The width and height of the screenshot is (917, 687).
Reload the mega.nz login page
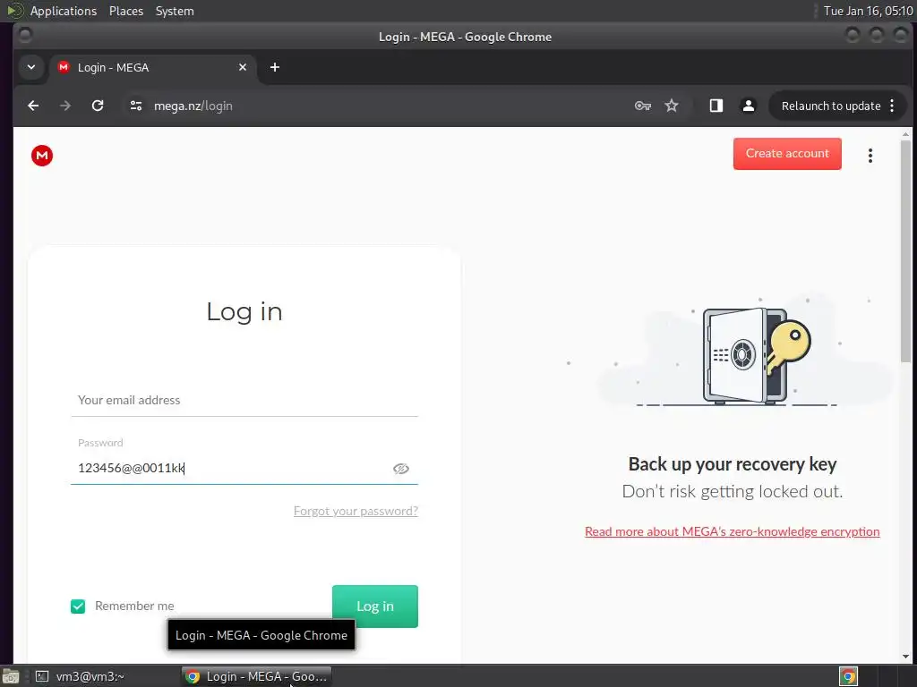98,106
